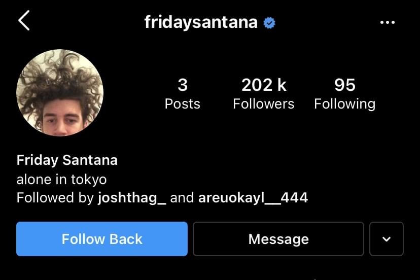The height and width of the screenshot is (280, 420).
Task: Tap the blue verified badge
Action: pos(269,23)
